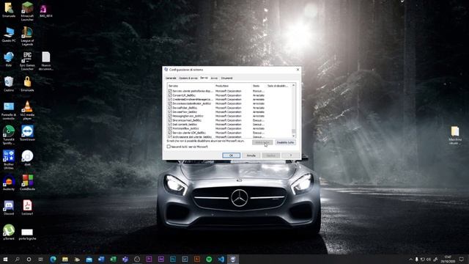Open the Cestino recycle bin icon
Image resolution: width=469 pixels, height=264 pixels.
(9, 84)
